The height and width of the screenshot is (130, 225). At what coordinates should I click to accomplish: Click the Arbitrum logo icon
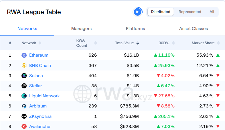(24, 106)
